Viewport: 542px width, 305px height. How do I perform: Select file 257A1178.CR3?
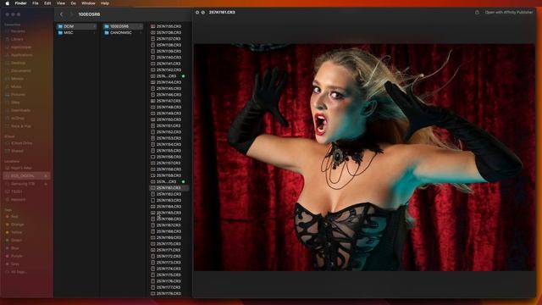169,294
